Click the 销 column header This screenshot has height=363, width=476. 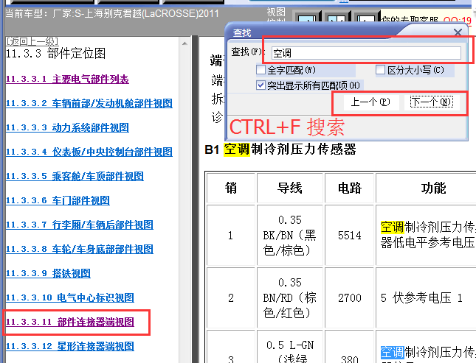(x=231, y=188)
